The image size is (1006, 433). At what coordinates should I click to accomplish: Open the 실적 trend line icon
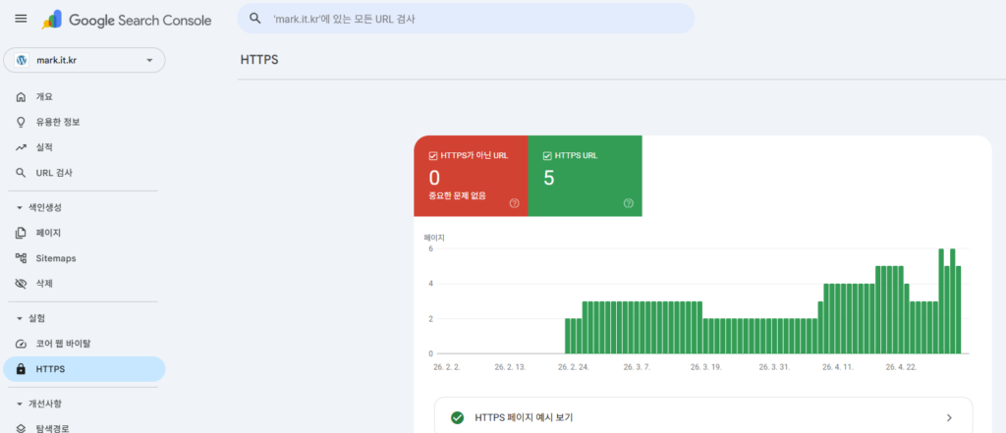(x=22, y=147)
